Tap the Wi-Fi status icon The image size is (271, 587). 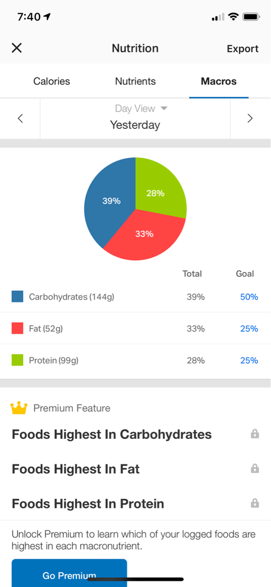pyautogui.click(x=234, y=16)
